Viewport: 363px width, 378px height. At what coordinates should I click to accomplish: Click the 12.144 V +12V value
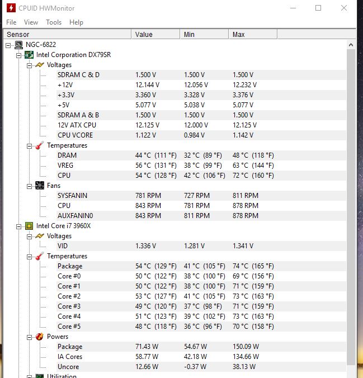147,85
